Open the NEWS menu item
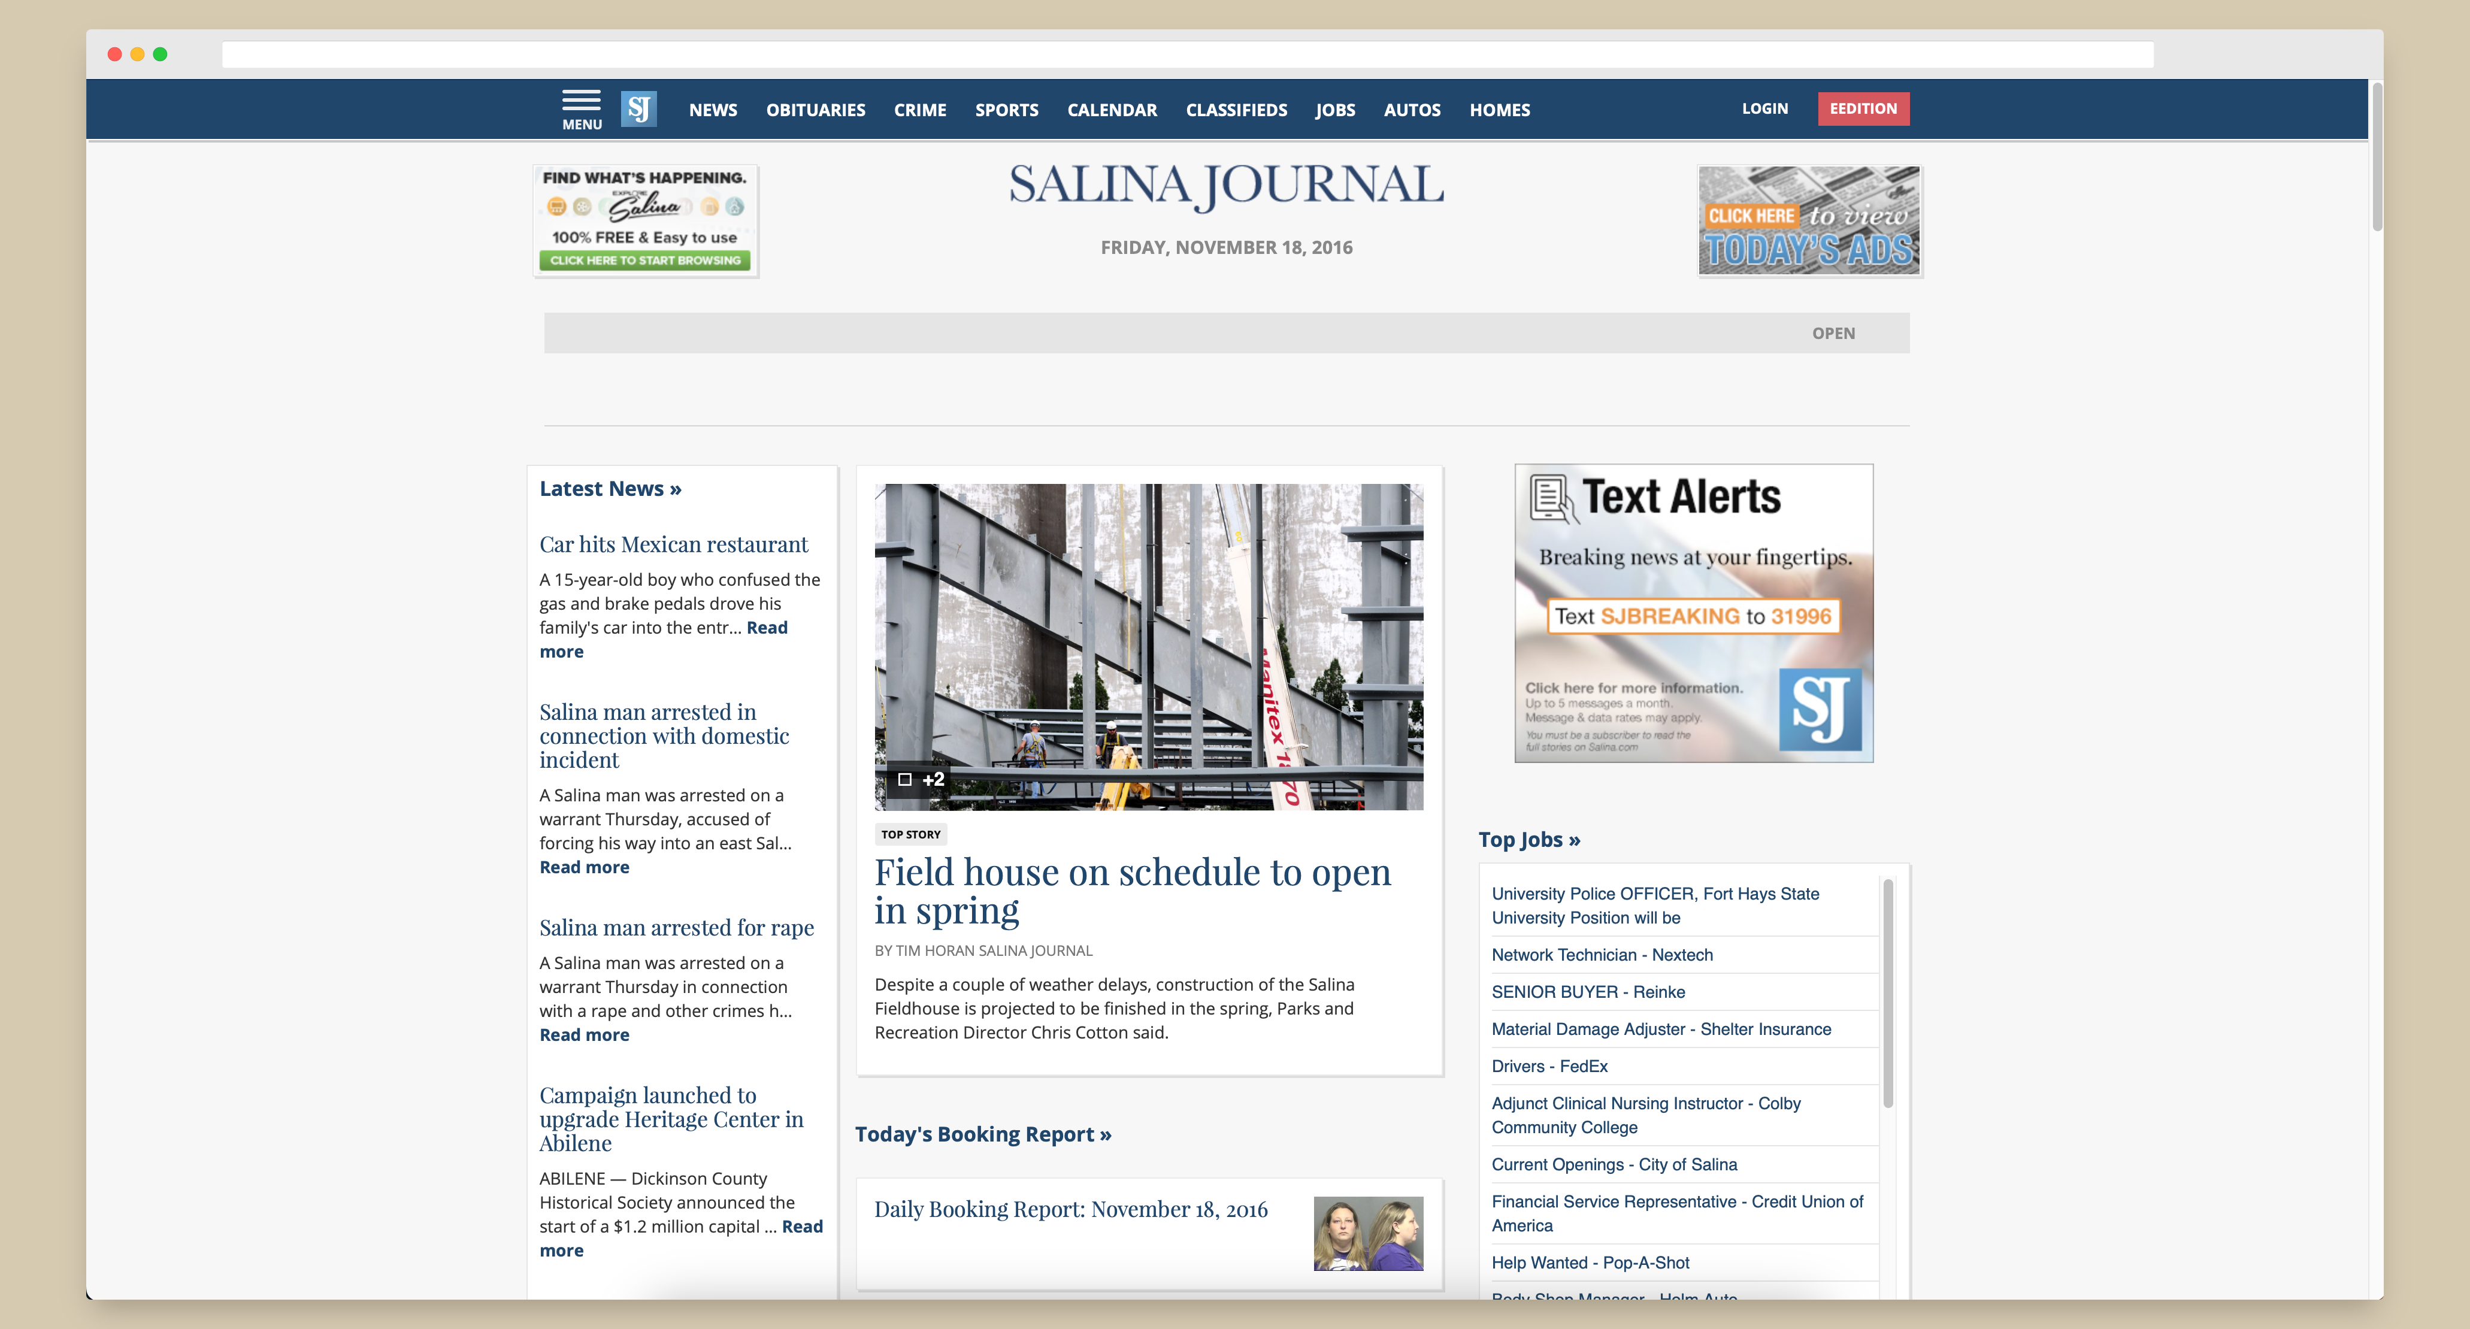The image size is (2470, 1329). point(712,110)
